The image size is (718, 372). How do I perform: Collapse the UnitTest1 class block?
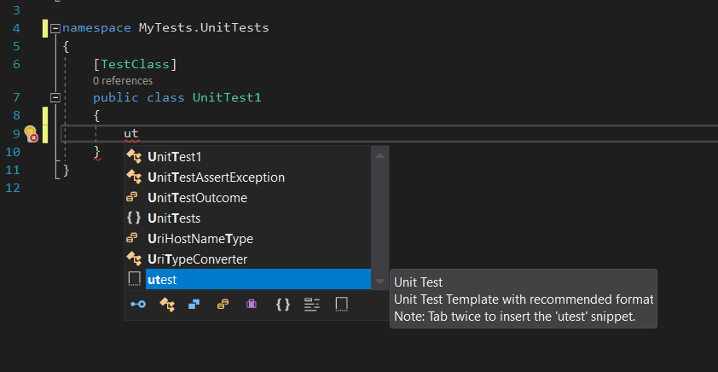(55, 97)
